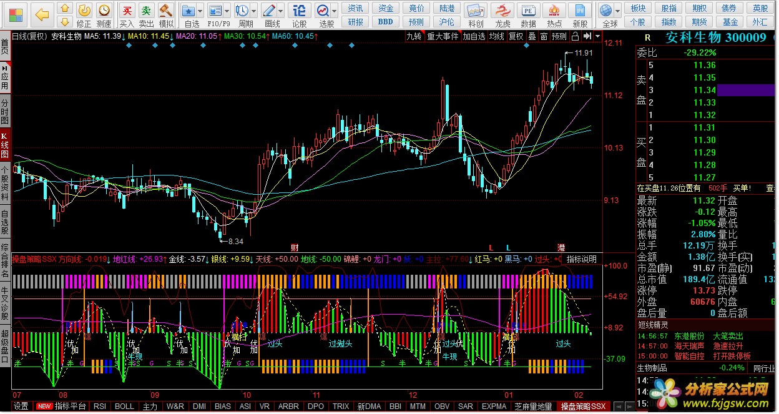Select the EXPMA indicator tab

click(494, 406)
